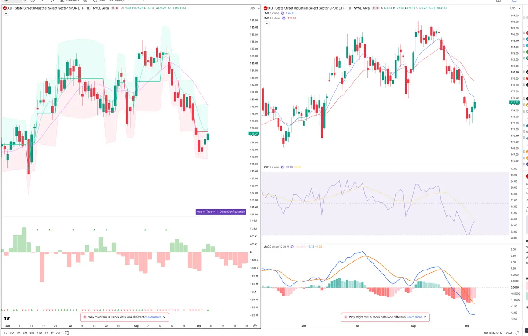This screenshot has height=336, width=528.
Task: Open Learn more link in right notice
Action: click(414, 317)
